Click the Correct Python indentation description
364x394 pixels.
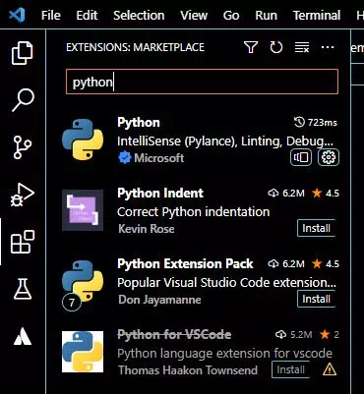(x=194, y=212)
